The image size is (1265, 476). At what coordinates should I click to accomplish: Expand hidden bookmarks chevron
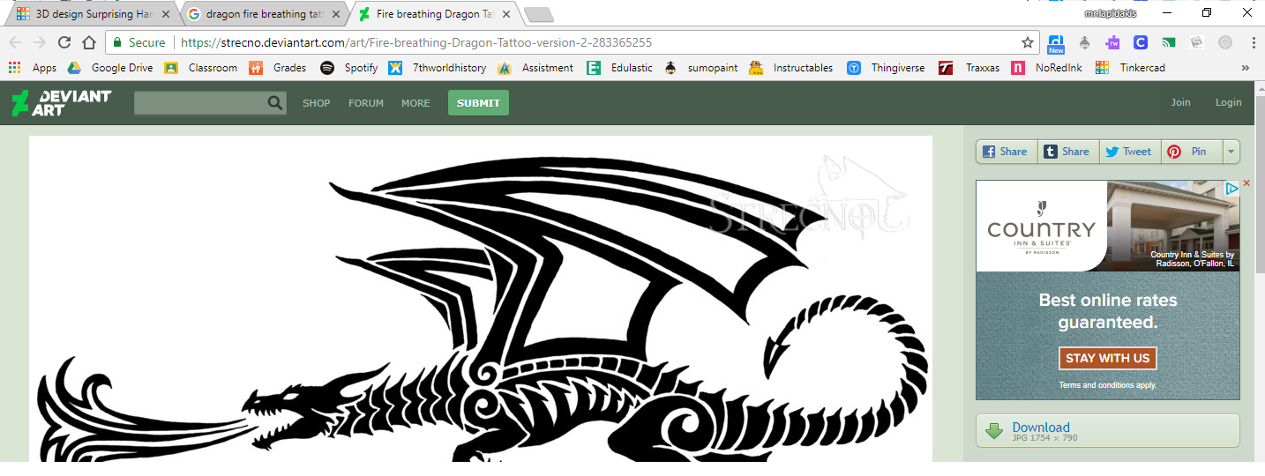[1246, 68]
